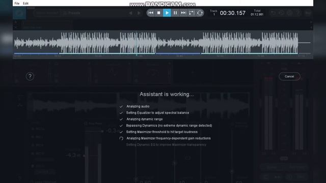Open the dimmed Presets button
This screenshot has height=183, width=326.
[x=72, y=13]
